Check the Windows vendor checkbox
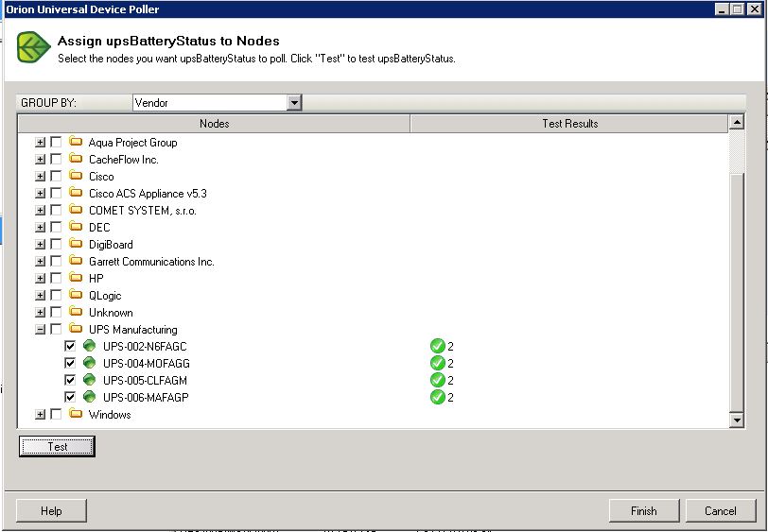The image size is (768, 532). (x=56, y=414)
